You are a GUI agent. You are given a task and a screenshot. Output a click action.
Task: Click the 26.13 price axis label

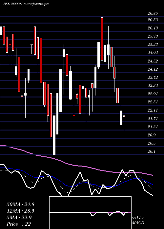tap(153, 28)
